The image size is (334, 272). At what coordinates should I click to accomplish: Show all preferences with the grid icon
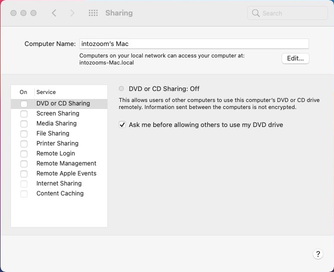tap(93, 13)
